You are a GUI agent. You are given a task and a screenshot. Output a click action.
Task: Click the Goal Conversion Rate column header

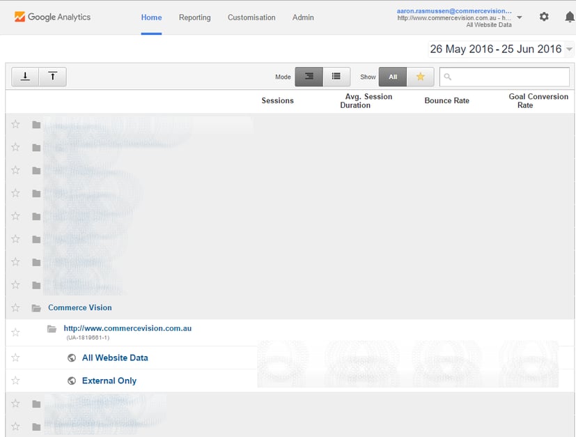(538, 100)
